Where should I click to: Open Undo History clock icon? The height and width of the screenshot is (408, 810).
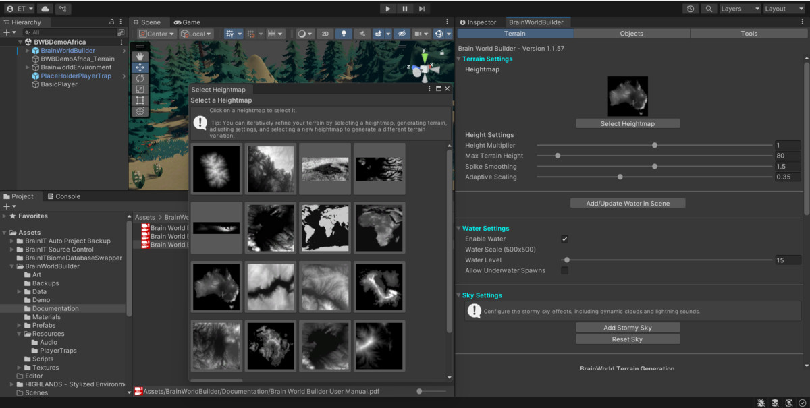691,9
